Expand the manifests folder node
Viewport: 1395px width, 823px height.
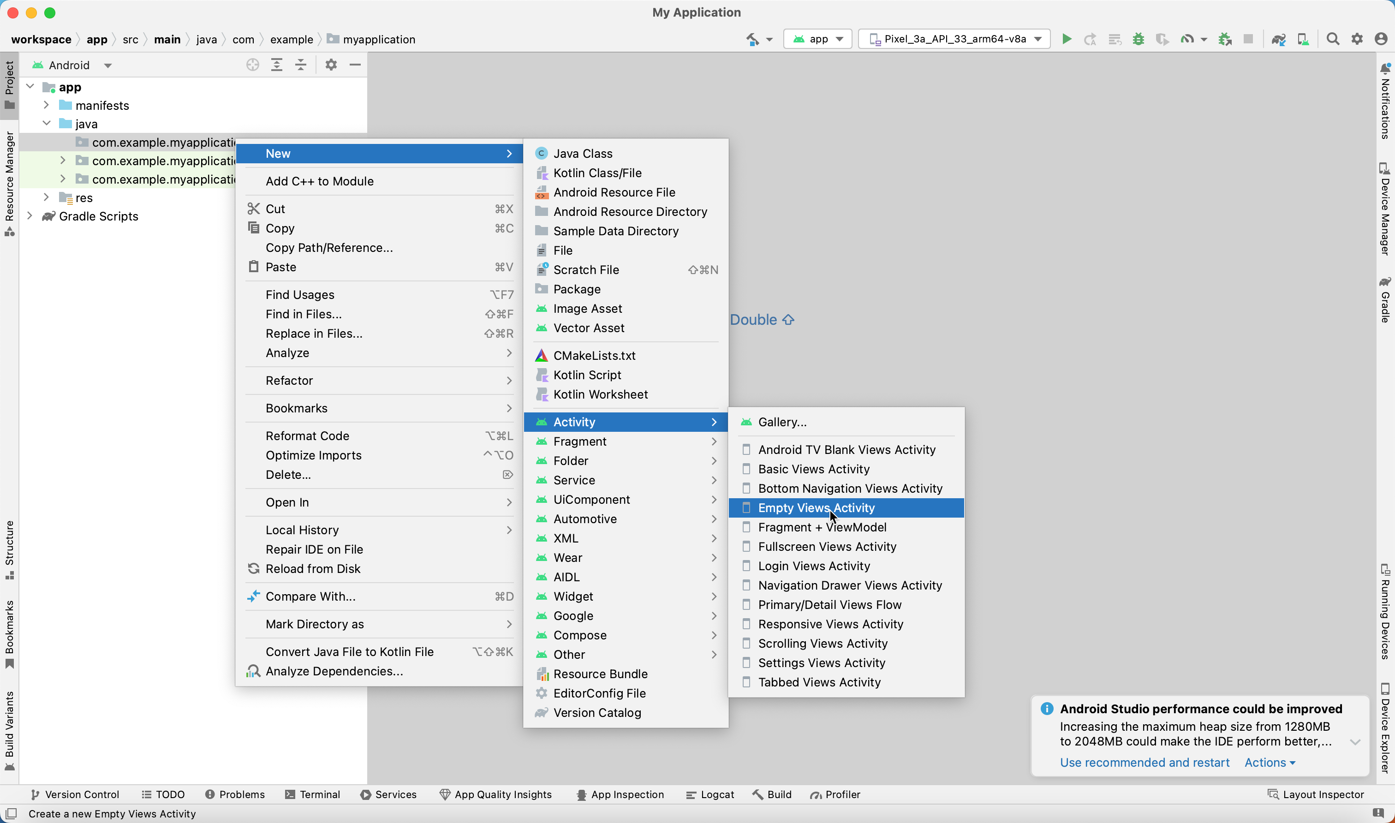(x=47, y=105)
